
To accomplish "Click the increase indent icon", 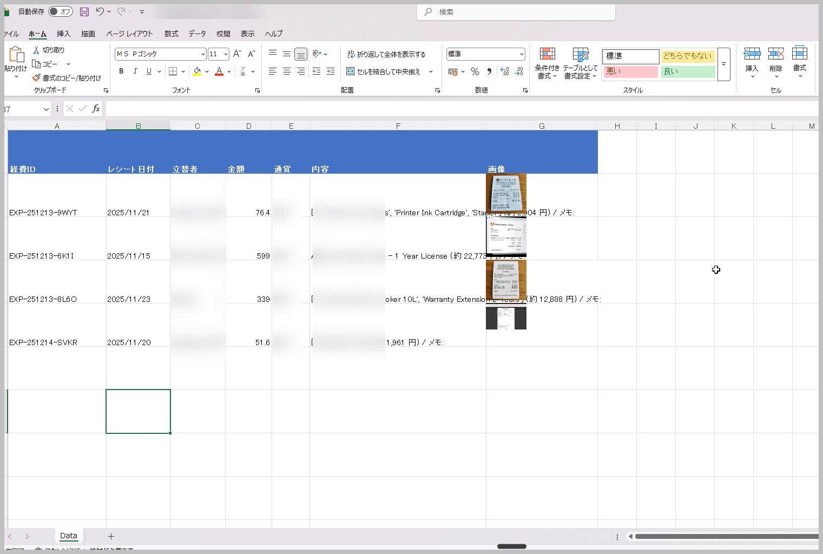I will (x=331, y=71).
